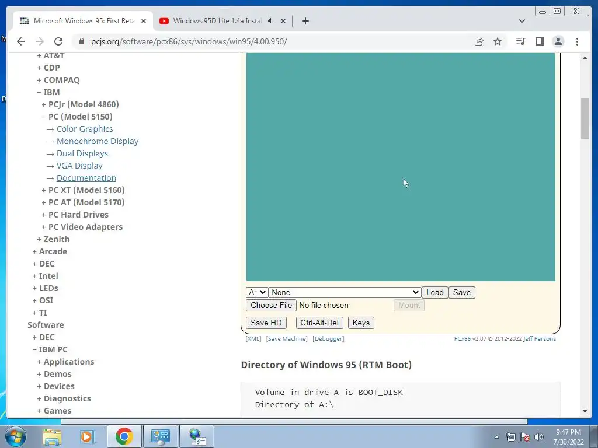Reload the pcjs.org page

(x=58, y=41)
